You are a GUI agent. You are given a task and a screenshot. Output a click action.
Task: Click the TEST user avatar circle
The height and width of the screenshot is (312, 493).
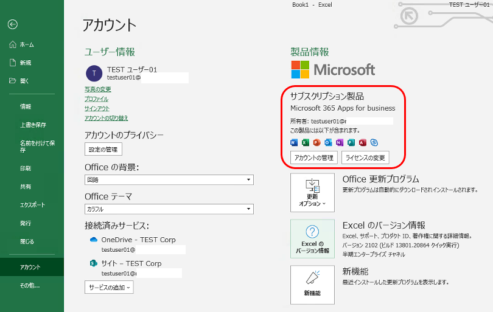[94, 73]
